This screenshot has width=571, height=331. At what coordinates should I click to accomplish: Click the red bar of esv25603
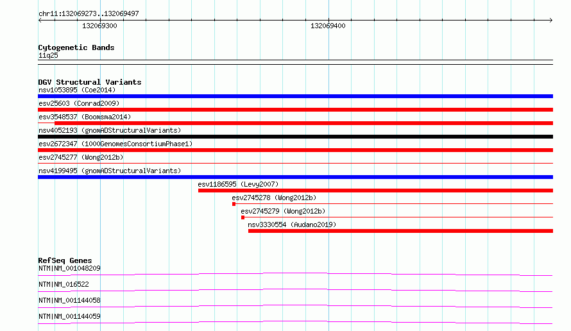295,110
